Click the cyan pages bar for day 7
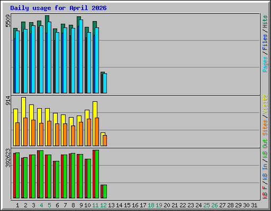 (65, 60)
